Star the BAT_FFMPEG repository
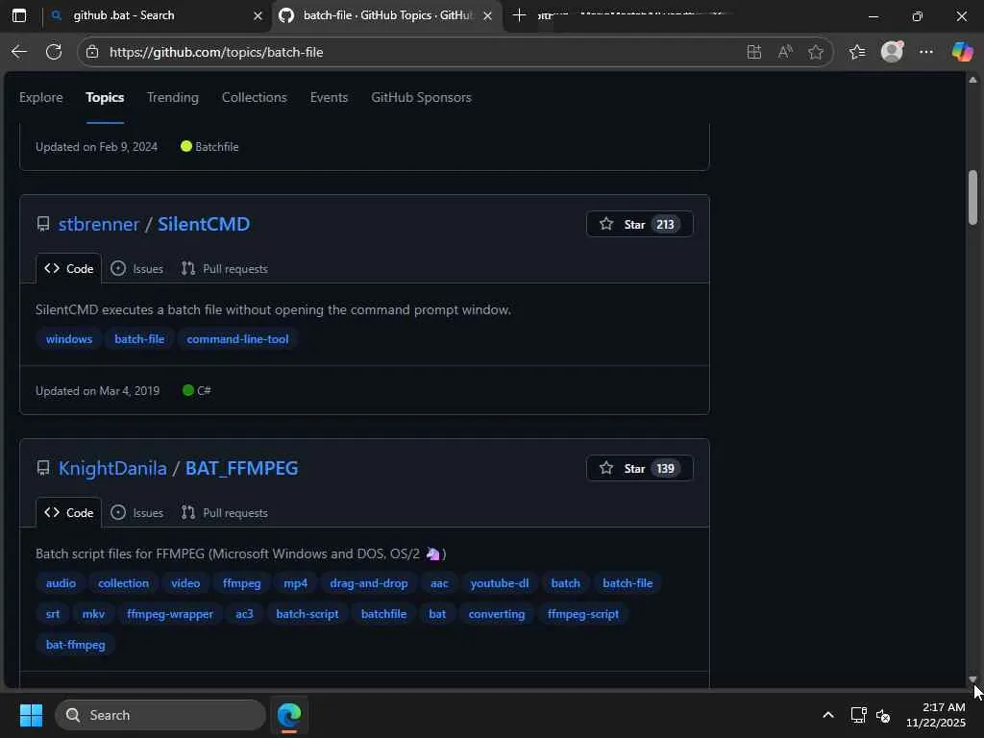Viewport: 984px width, 738px height. 639,468
